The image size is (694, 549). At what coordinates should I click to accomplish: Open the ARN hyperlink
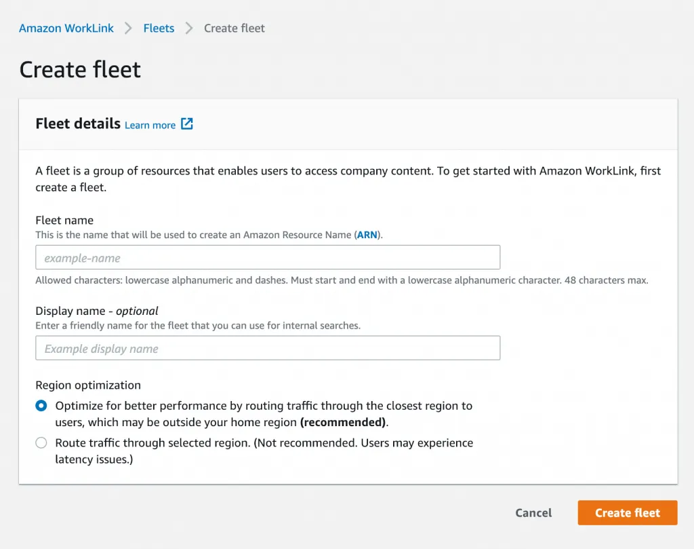367,235
